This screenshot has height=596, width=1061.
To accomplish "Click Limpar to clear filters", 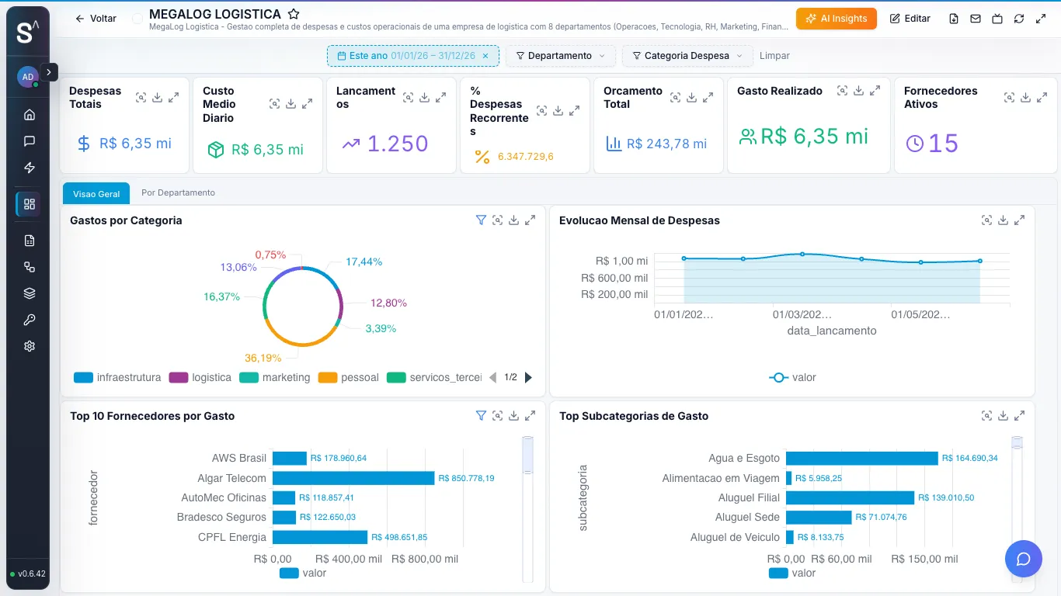I will coord(774,56).
